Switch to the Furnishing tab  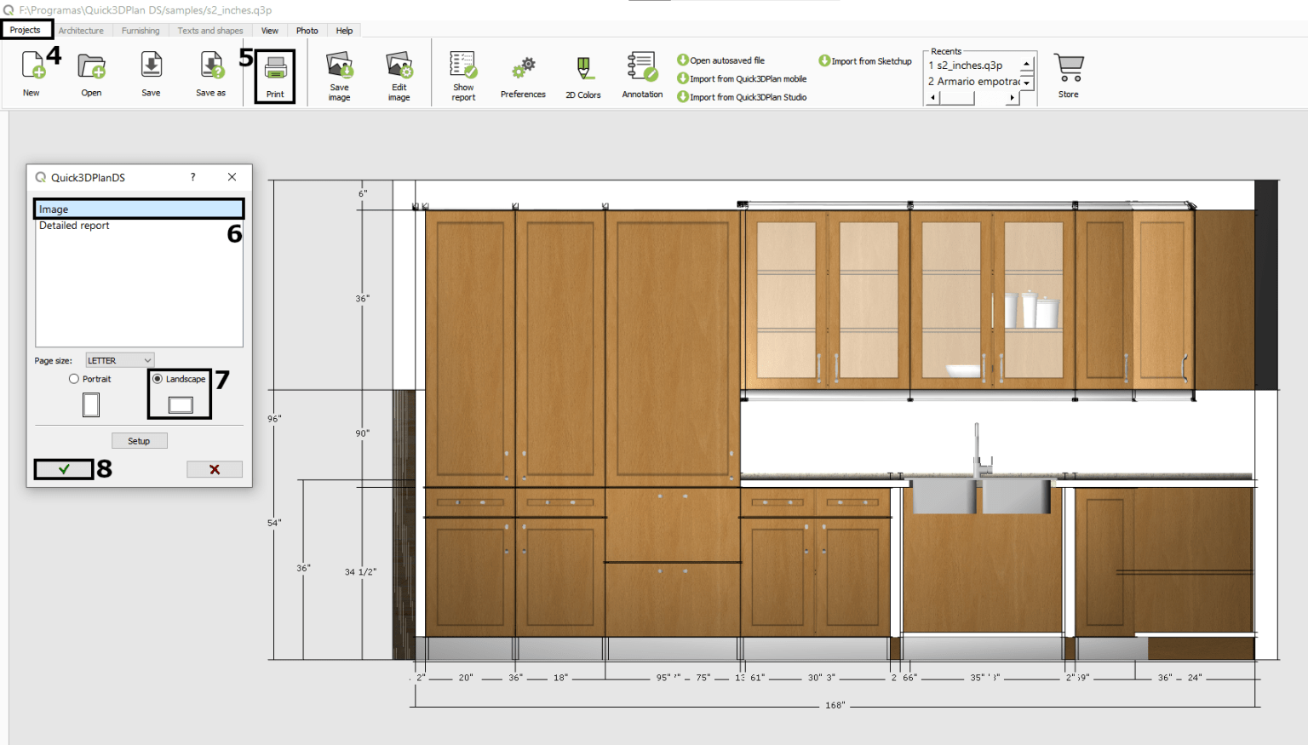pos(140,30)
